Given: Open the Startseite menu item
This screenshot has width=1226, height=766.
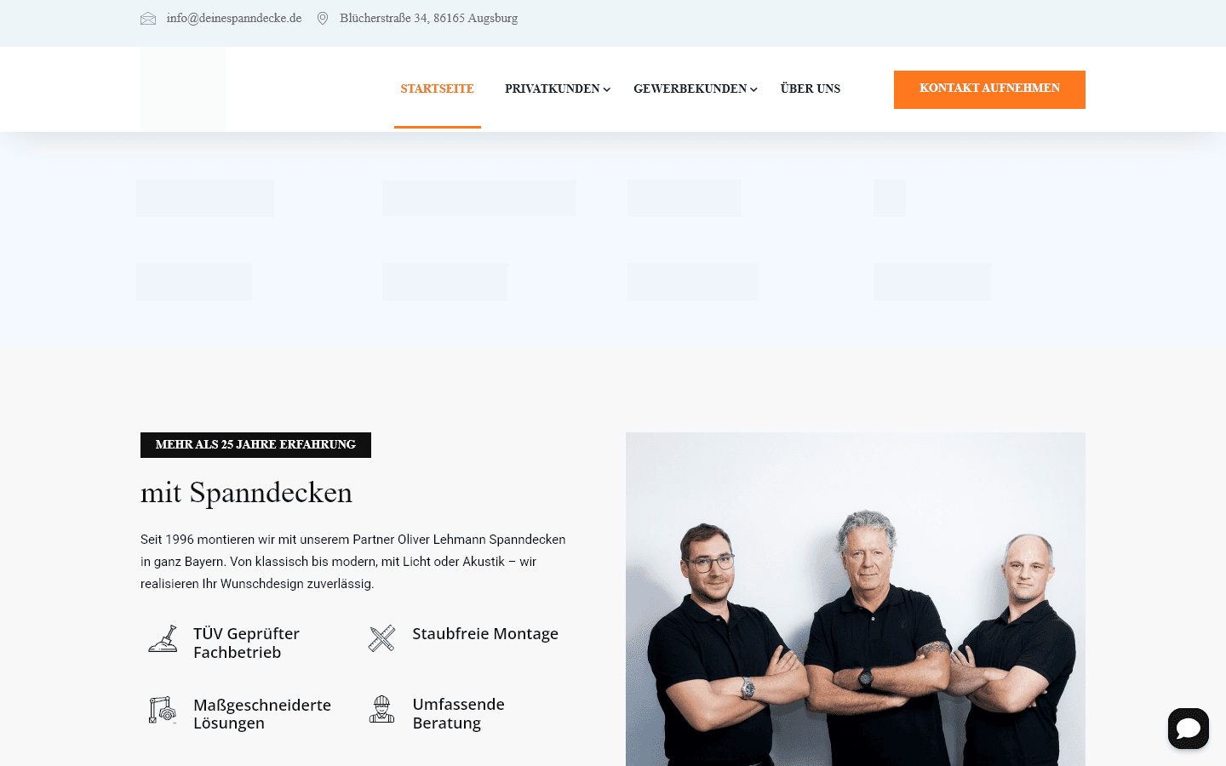Looking at the screenshot, I should point(437,89).
